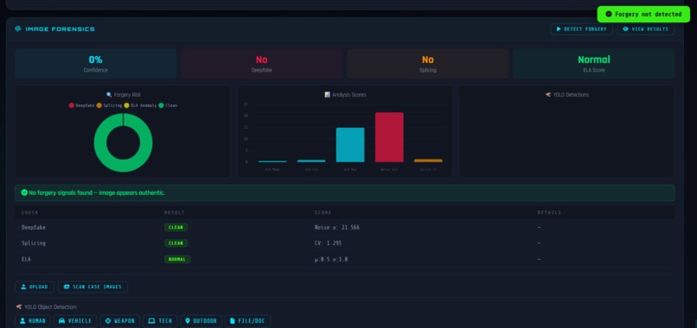Click the Deepfake No stat card
This screenshot has height=328, width=697.
click(x=261, y=64)
